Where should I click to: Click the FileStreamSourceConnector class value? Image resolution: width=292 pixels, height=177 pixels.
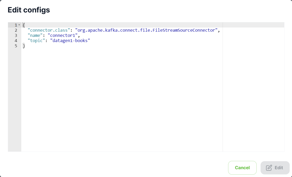coord(146,30)
